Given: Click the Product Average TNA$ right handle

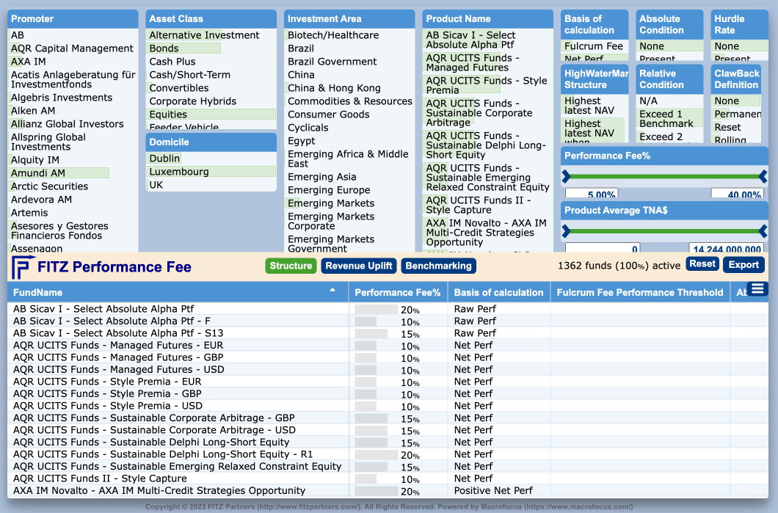Looking at the screenshot, I should 763,231.
